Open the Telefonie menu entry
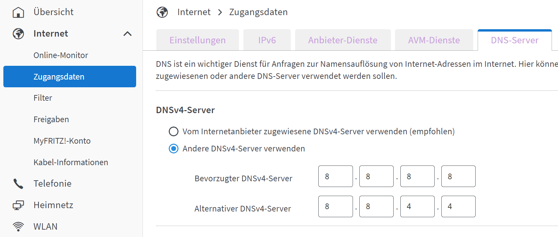The height and width of the screenshot is (237, 558). 52,184
